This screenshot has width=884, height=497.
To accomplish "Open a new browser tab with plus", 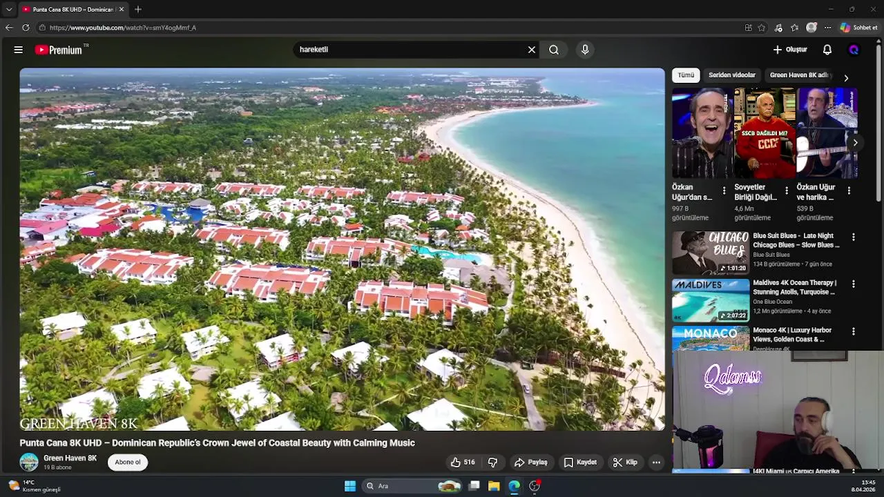I will (x=138, y=10).
